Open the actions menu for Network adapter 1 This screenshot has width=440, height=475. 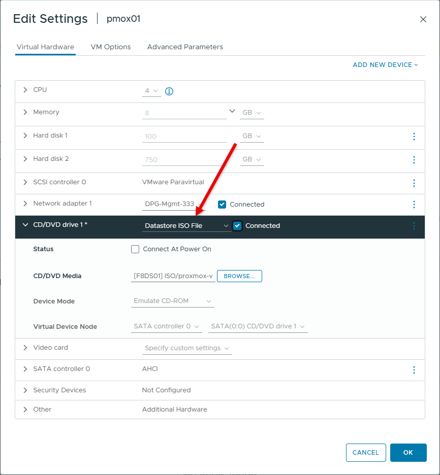tap(414, 205)
